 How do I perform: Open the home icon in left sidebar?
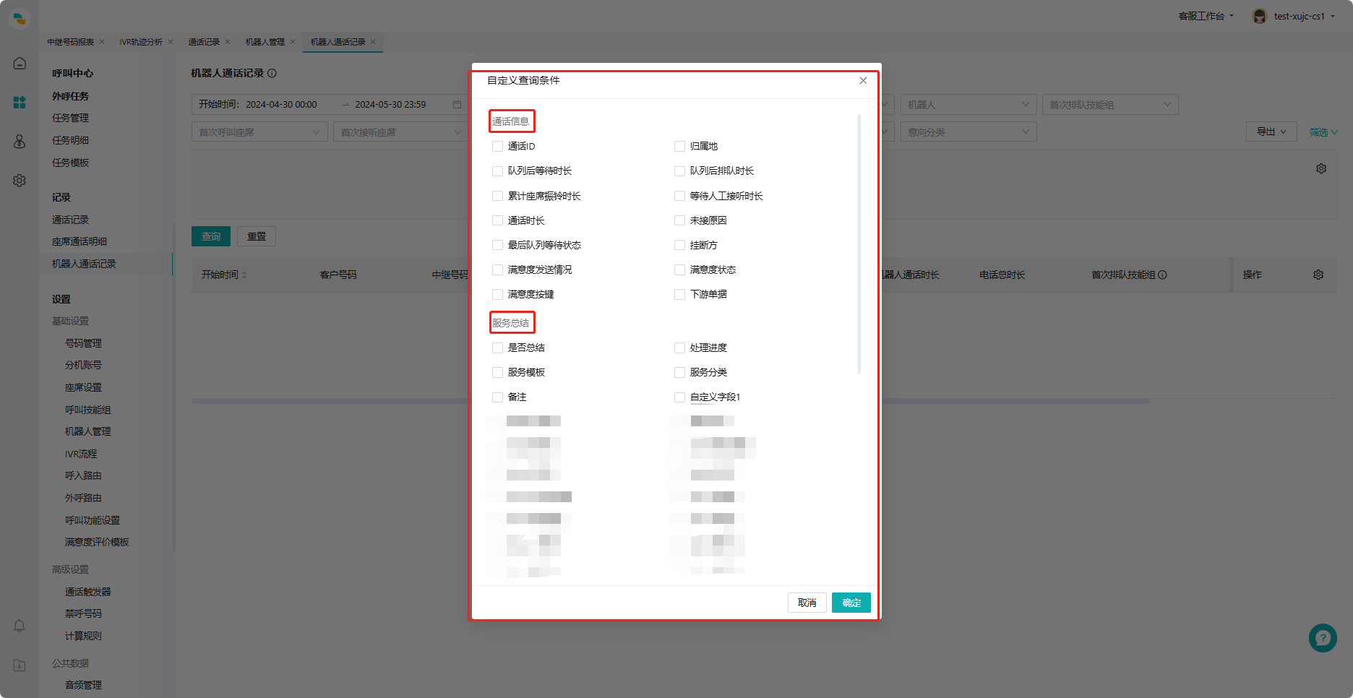20,64
